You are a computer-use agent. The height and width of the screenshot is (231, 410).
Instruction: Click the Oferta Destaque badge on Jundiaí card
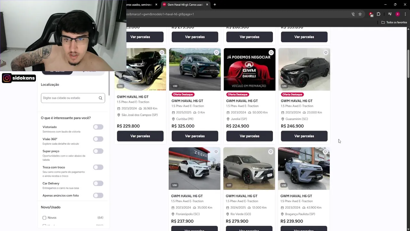pyautogui.click(x=238, y=95)
